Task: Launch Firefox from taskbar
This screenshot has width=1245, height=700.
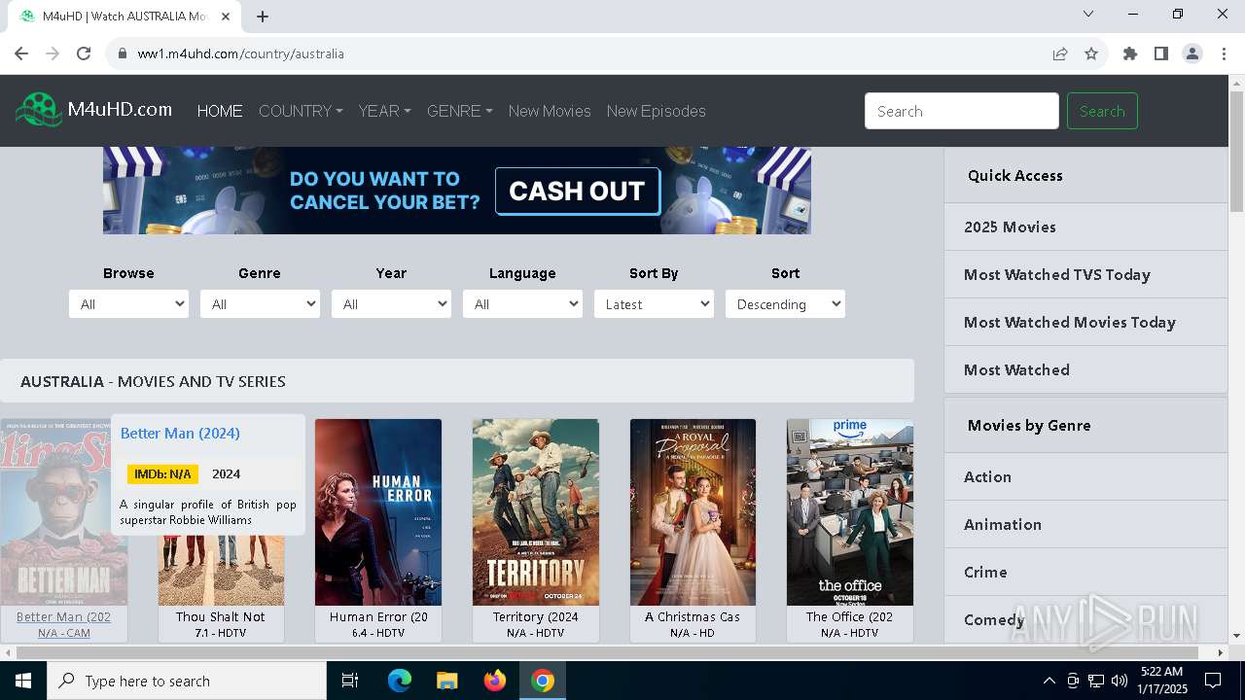Action: click(x=495, y=681)
